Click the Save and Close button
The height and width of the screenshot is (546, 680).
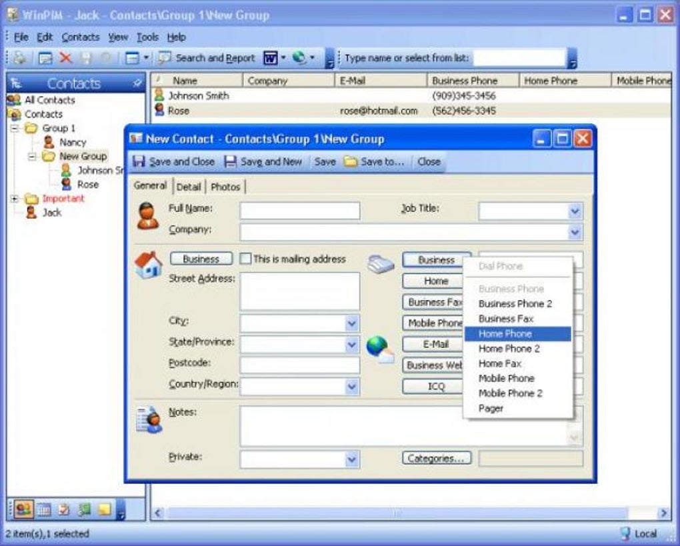pyautogui.click(x=175, y=161)
